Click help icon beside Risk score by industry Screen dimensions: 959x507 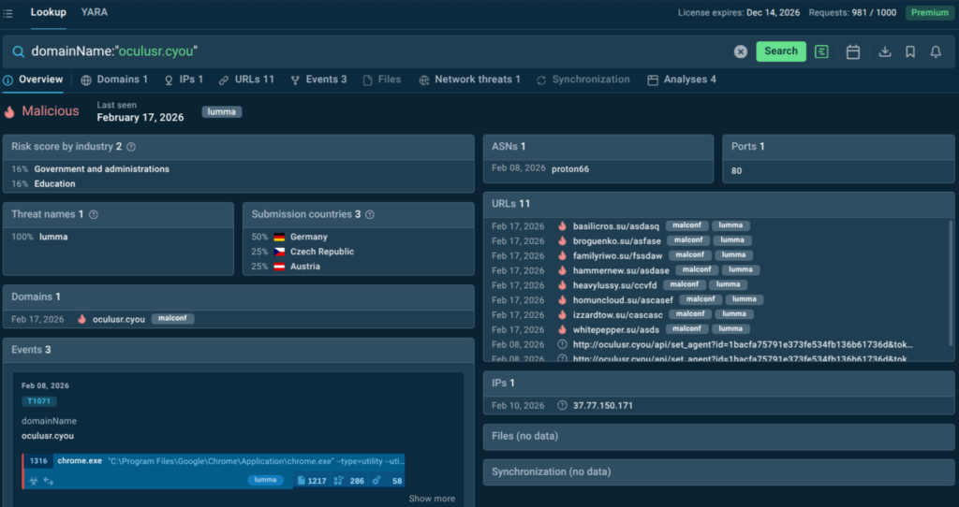point(131,147)
